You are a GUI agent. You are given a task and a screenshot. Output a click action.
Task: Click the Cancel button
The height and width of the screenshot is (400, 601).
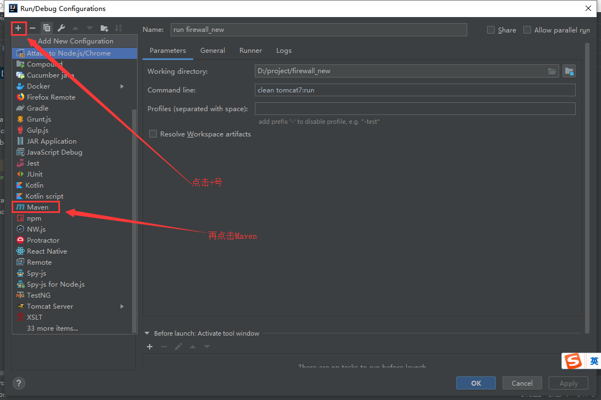tap(522, 383)
